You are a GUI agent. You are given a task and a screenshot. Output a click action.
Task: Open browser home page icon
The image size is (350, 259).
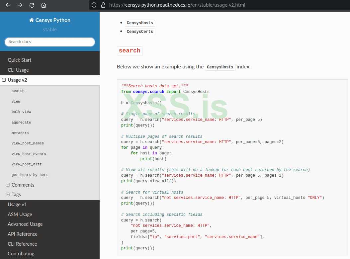pyautogui.click(x=44, y=5)
